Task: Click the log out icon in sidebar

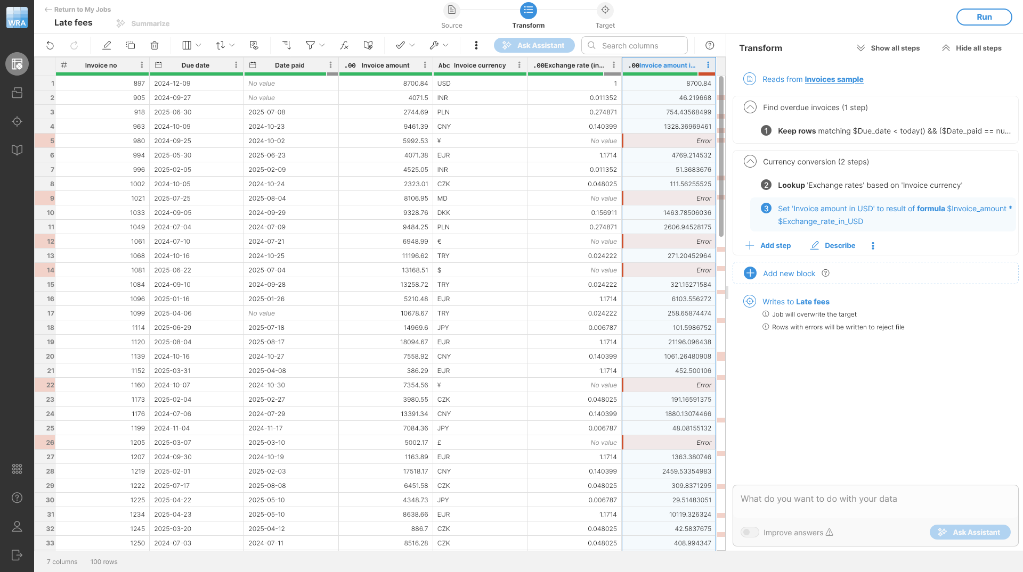Action: pos(17,555)
